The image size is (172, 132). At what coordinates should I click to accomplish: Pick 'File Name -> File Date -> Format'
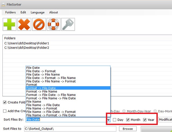pos(68,112)
